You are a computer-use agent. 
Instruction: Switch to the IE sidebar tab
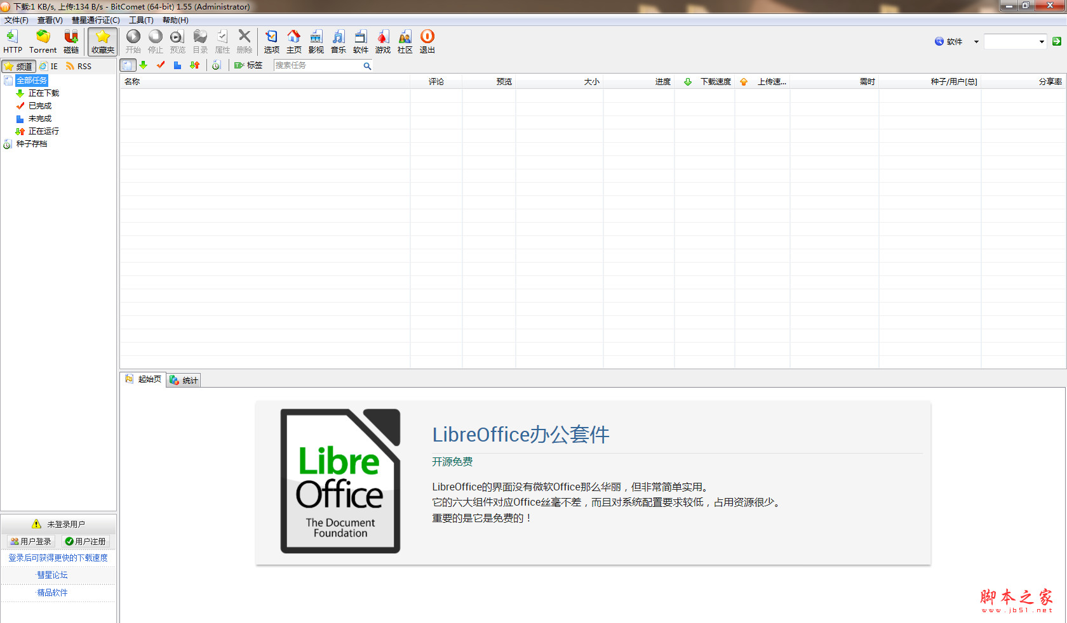49,66
